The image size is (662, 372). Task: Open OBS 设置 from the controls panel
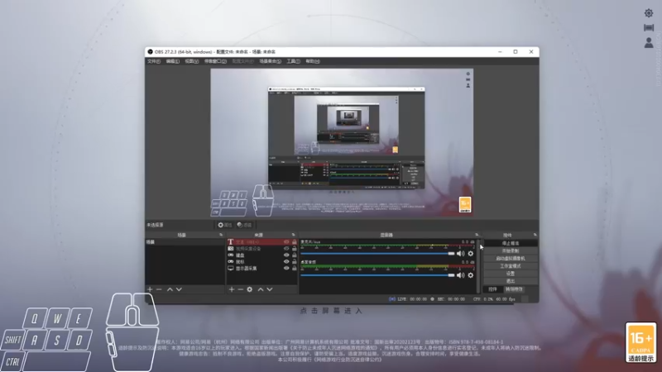(x=511, y=274)
